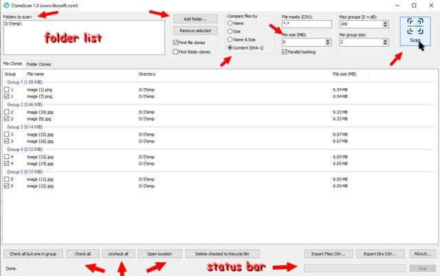Sort by the File name column header
The image size is (440, 276).
(35, 74)
